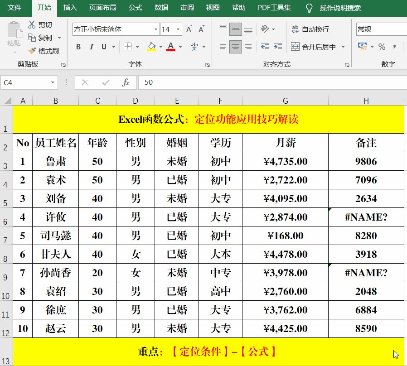Open the font size dropdown arrow
Screen dimensions: 407x366
[178, 29]
